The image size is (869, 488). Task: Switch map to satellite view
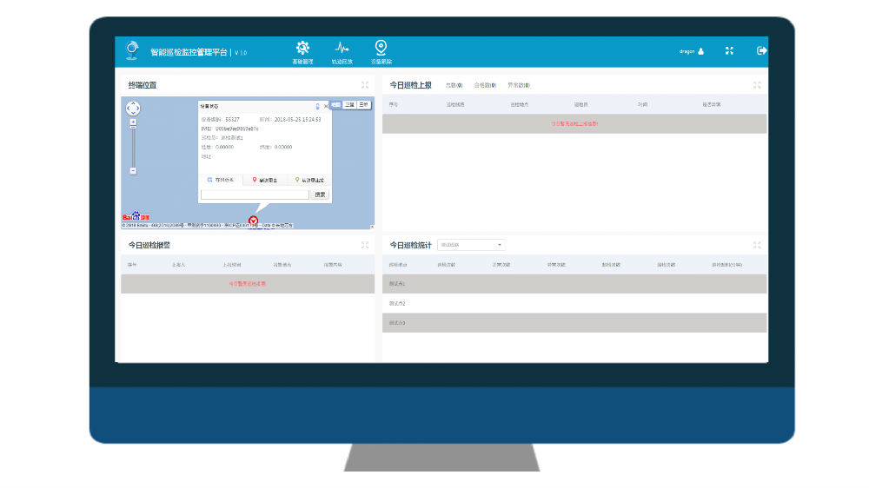[x=349, y=104]
